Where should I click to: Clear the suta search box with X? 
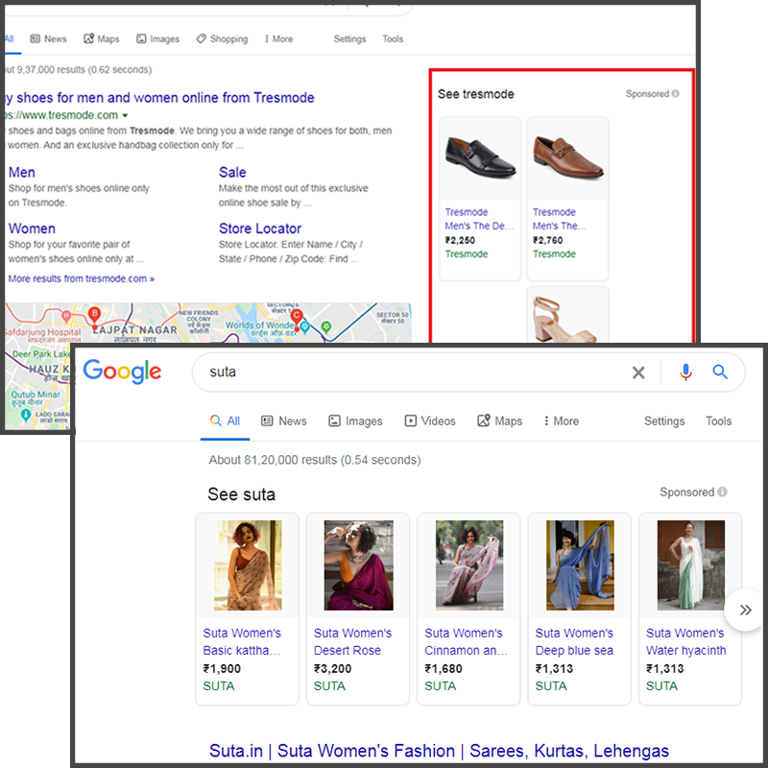(638, 372)
